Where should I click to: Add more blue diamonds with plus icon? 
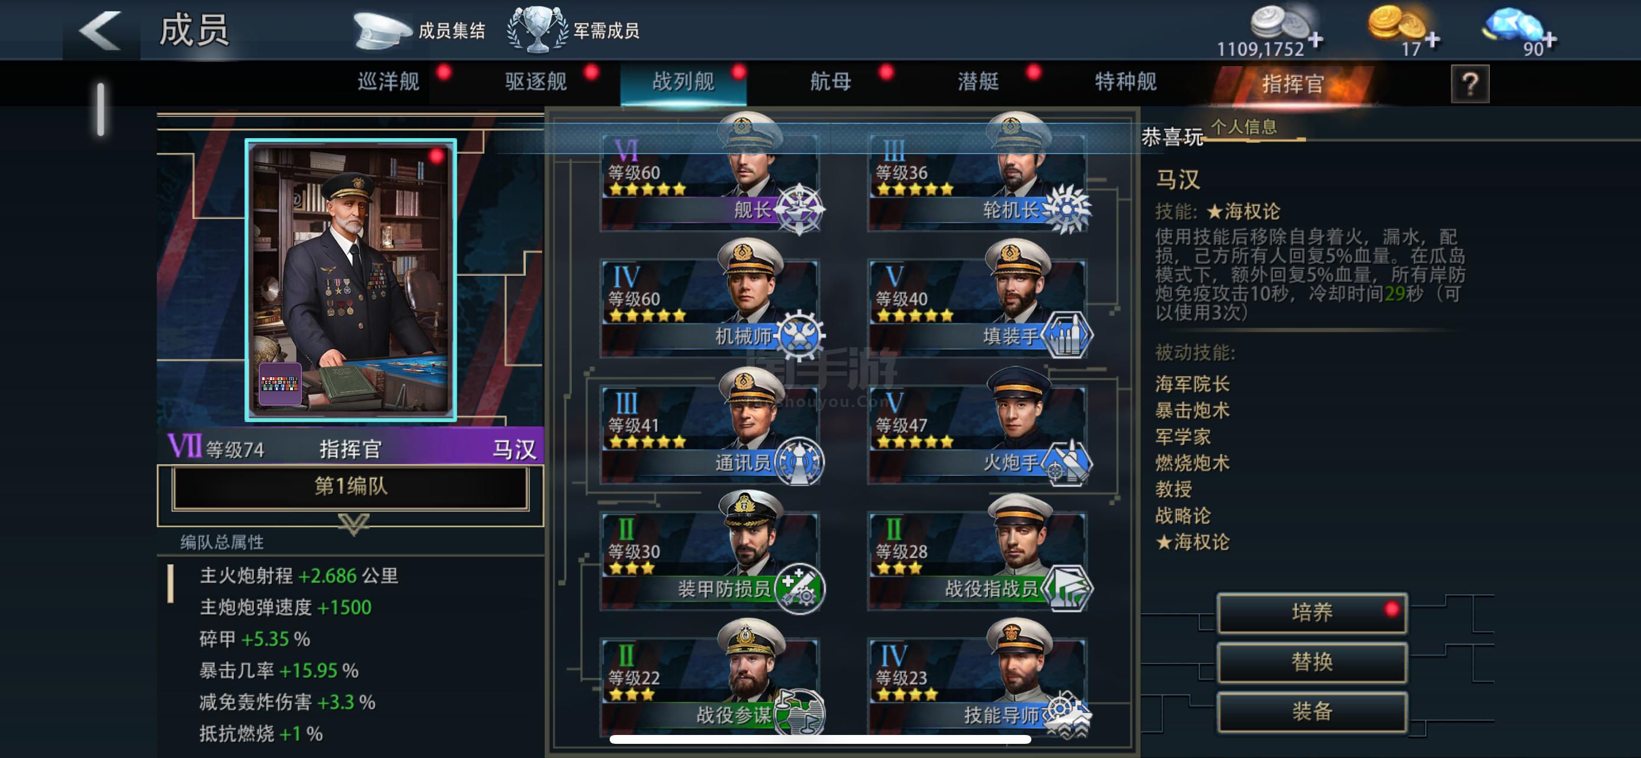click(1549, 40)
